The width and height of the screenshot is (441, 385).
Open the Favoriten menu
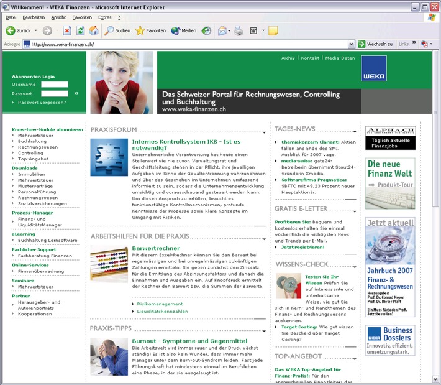[x=81, y=17]
